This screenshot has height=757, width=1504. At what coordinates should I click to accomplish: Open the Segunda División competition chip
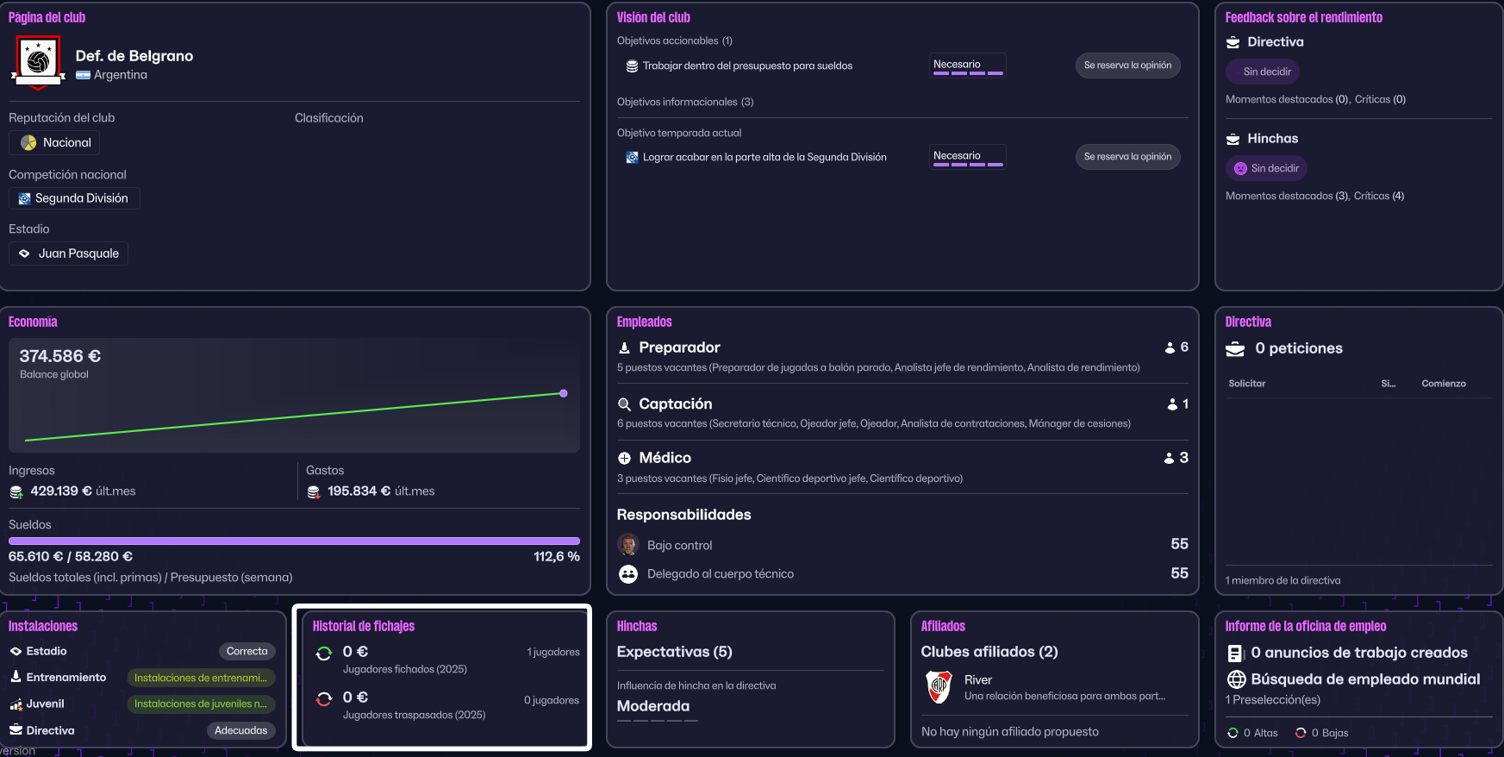[x=74, y=198]
